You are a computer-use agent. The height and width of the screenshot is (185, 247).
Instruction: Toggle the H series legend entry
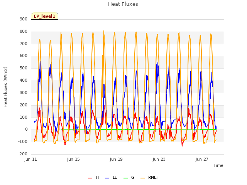click(93, 177)
